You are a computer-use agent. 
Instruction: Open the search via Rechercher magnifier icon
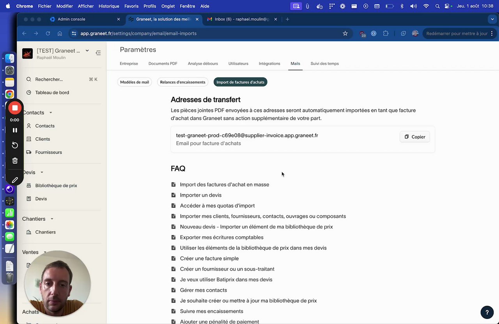click(x=29, y=79)
